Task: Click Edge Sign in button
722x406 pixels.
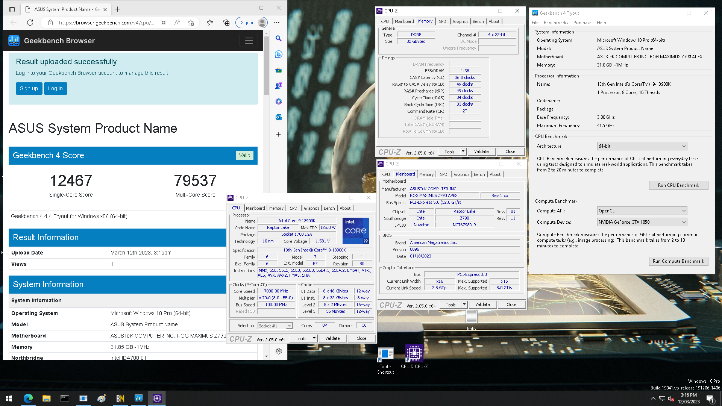Action: click(x=252, y=23)
